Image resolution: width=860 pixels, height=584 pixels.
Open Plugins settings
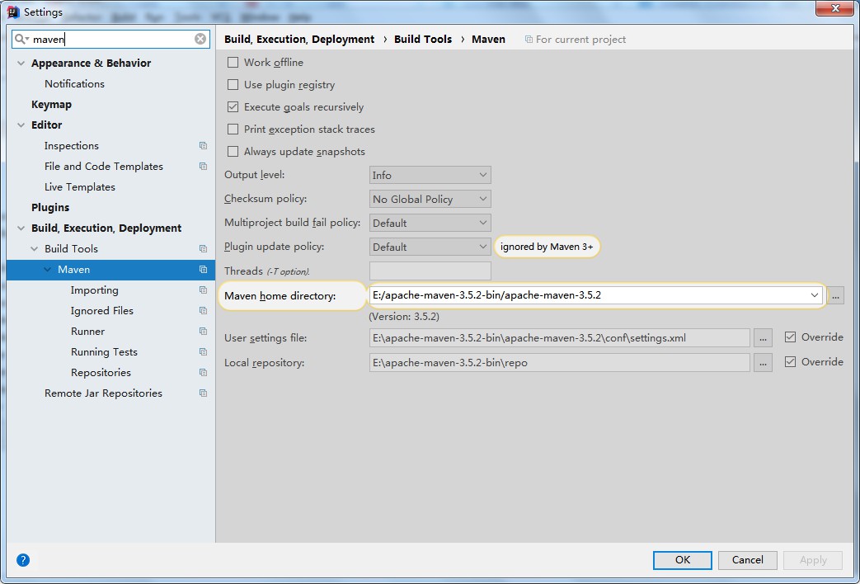tap(50, 208)
